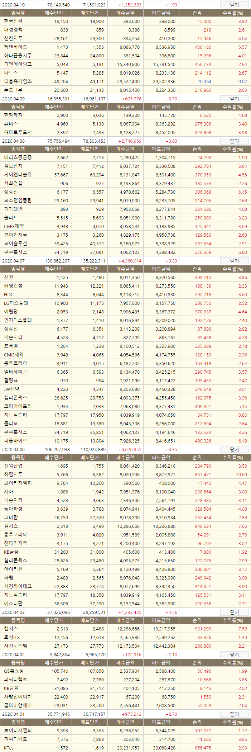251x752 pixels.
Task: Click the 클리오 stock name
Action: (x=11, y=424)
